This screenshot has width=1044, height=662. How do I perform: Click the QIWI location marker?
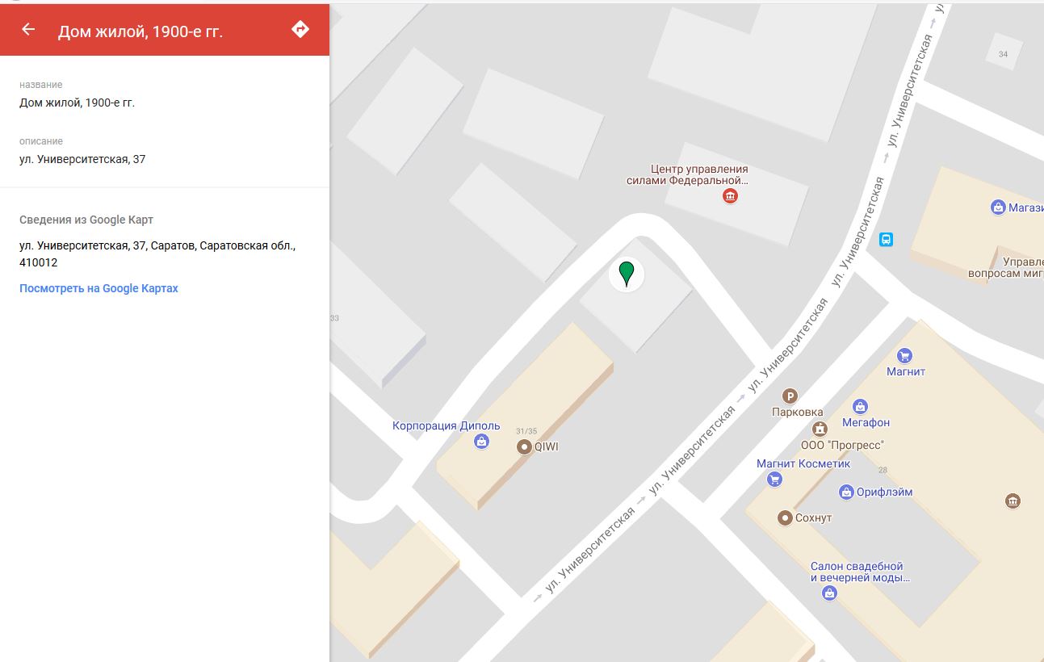pyautogui.click(x=524, y=446)
